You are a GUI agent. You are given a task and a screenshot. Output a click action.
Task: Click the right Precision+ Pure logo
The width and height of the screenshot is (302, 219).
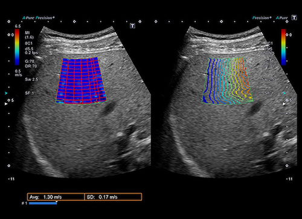click(270, 18)
